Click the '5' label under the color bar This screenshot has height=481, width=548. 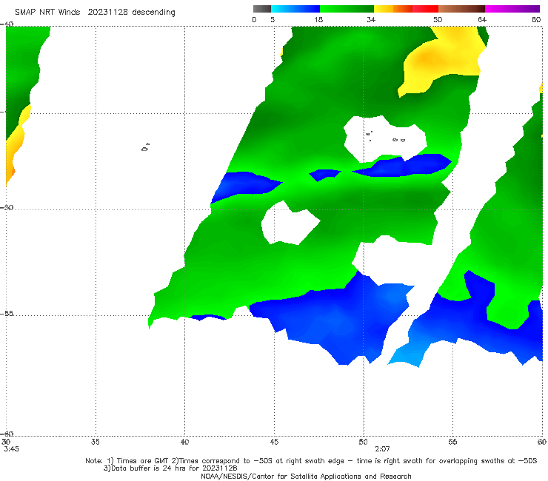coord(273,19)
